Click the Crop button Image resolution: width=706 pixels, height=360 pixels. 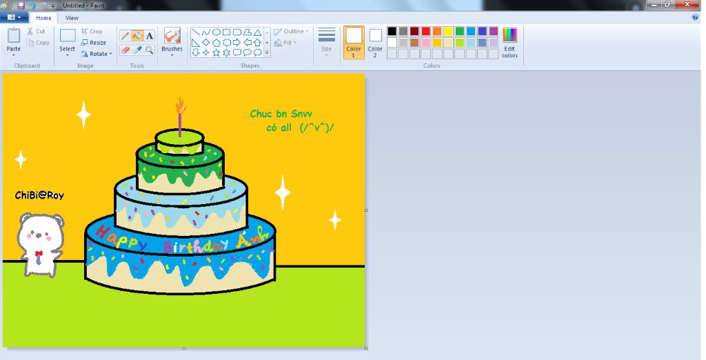pos(92,31)
